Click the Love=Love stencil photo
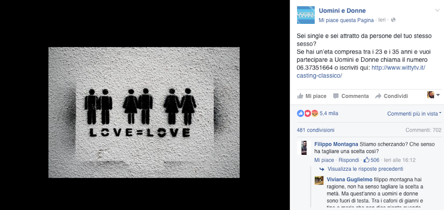444x210 pixels. [144, 113]
